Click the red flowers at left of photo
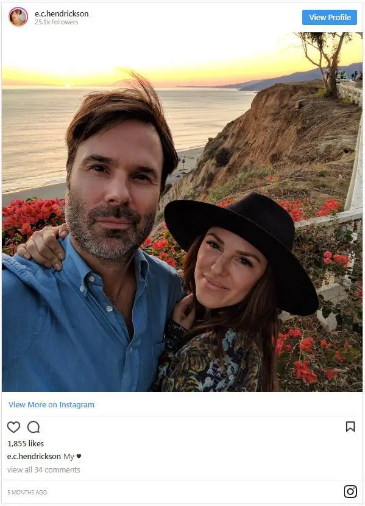The image size is (365, 506). point(32,219)
